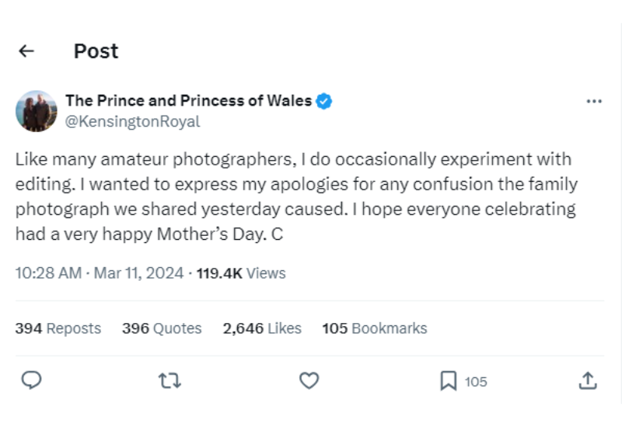The image size is (622, 427).
Task: Click the repost arrows icon
Action: [169, 380]
